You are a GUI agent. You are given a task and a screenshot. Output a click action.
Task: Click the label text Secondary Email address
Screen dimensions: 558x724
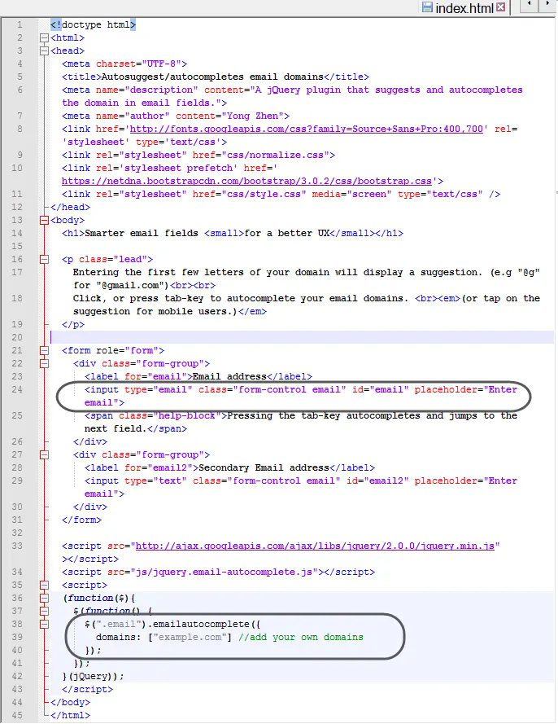click(264, 467)
